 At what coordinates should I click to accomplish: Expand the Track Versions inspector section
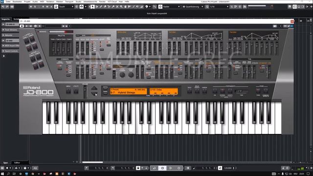[x=11, y=30]
